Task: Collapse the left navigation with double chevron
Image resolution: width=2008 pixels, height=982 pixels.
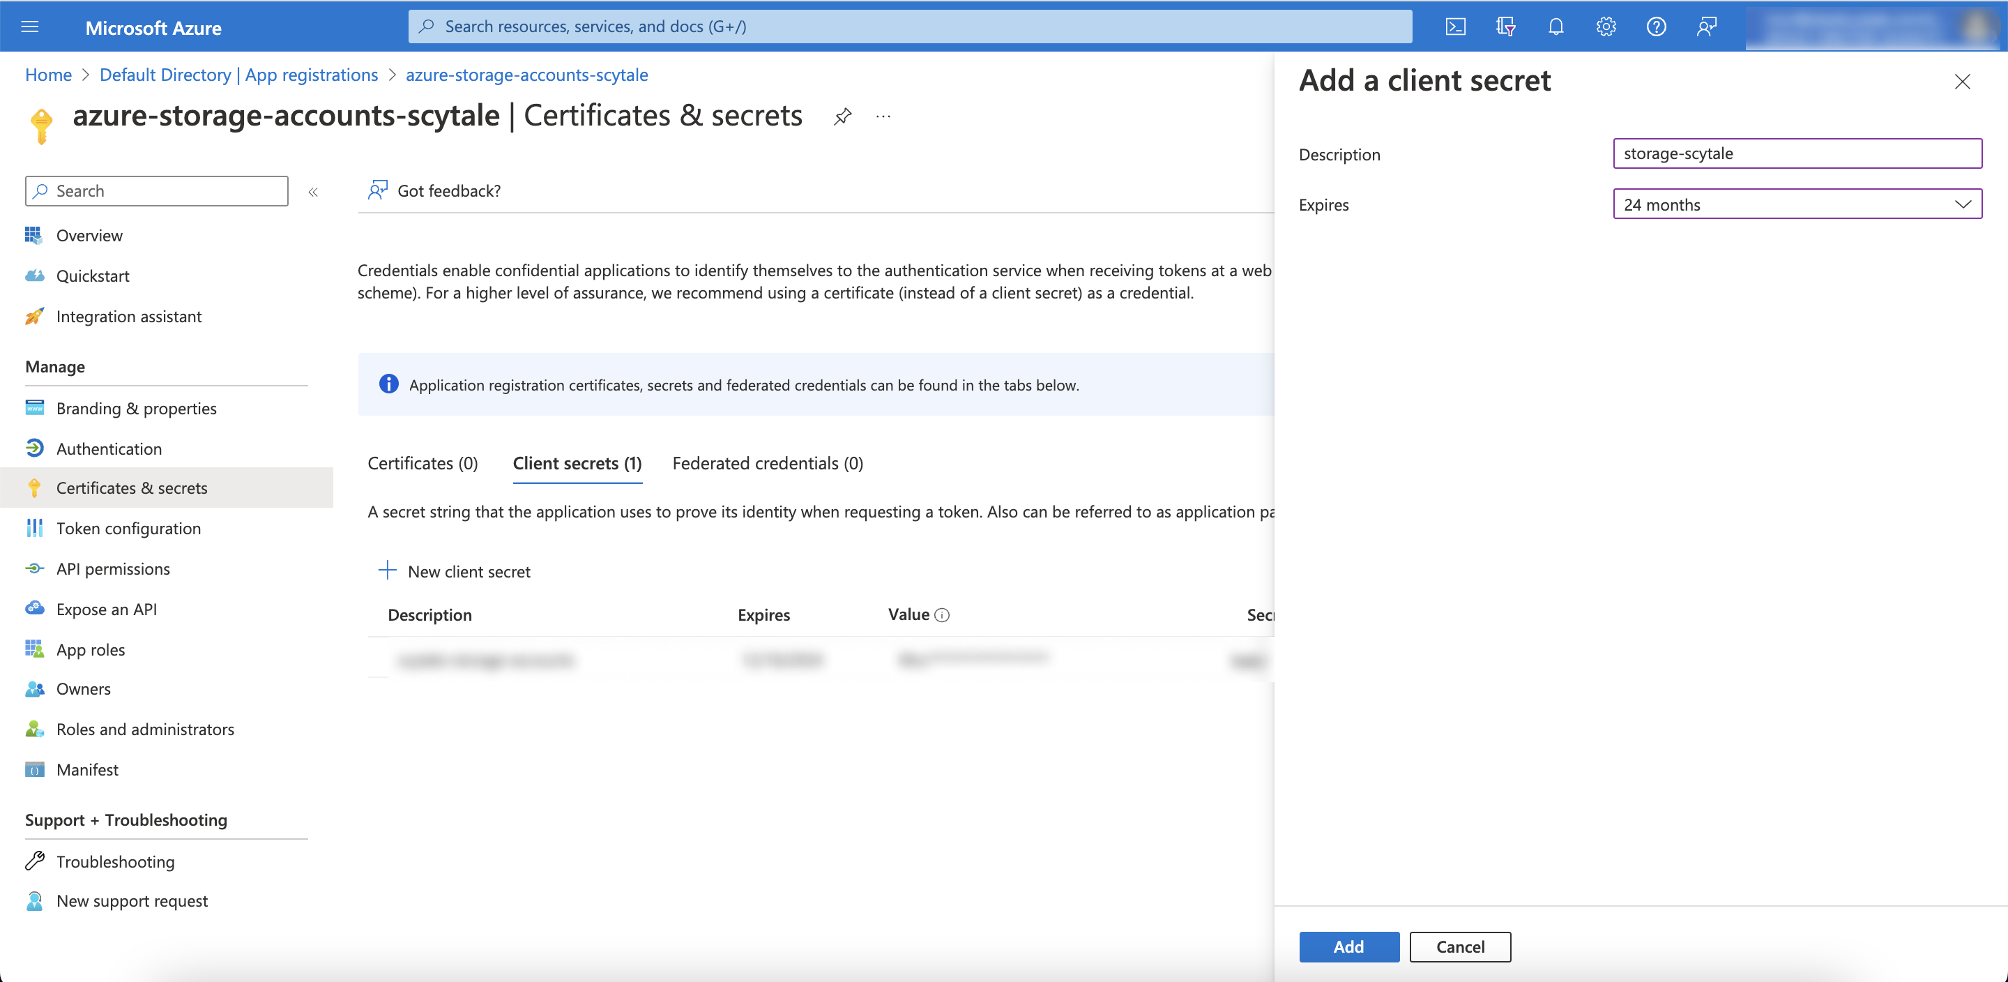Action: 312,192
